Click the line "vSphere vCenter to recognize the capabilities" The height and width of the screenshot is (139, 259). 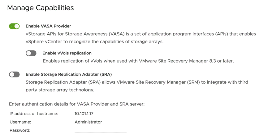94,42
